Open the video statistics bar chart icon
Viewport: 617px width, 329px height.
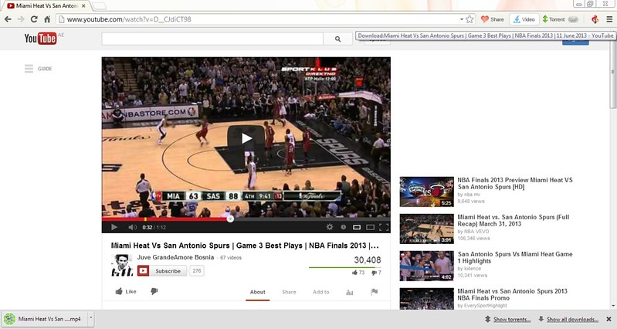point(349,292)
